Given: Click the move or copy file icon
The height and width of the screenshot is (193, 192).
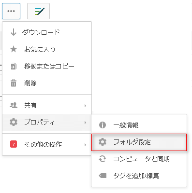Looking at the screenshot, I should tap(14, 66).
